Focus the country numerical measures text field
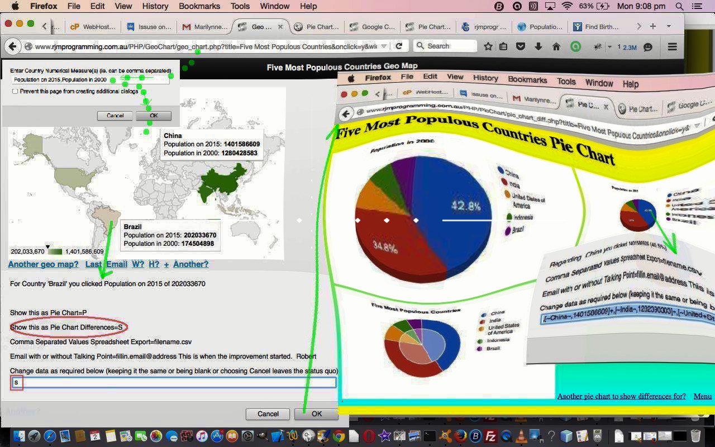Viewport: 715px width, 447px height. (x=90, y=80)
